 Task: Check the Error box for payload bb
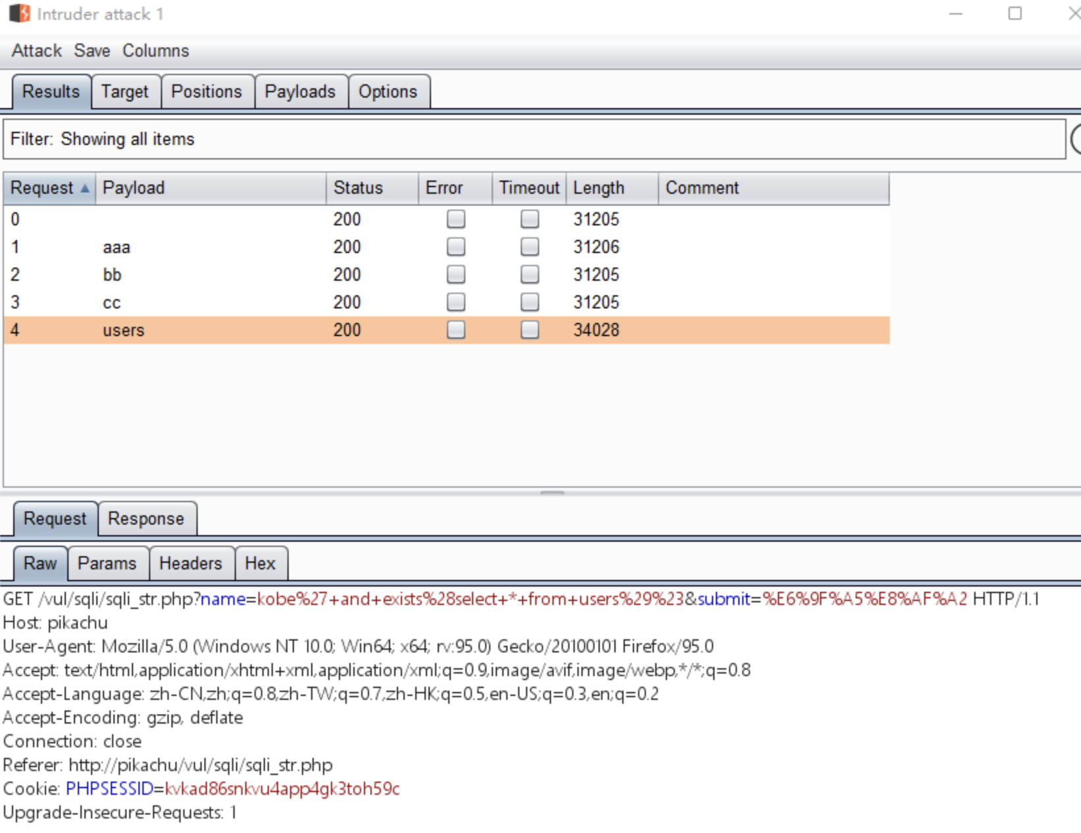(455, 274)
